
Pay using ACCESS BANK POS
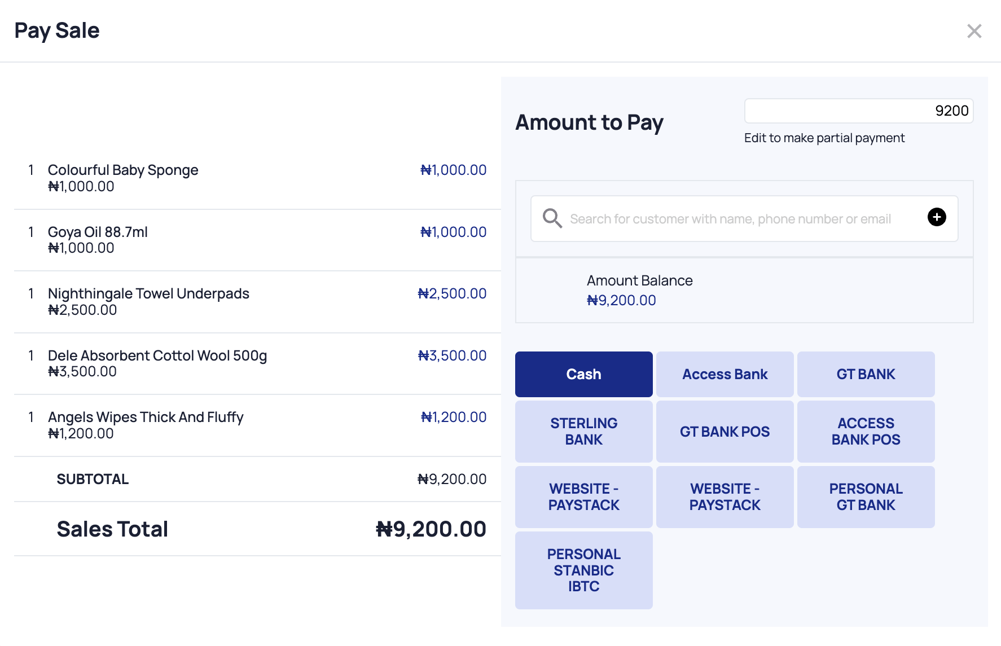click(866, 432)
